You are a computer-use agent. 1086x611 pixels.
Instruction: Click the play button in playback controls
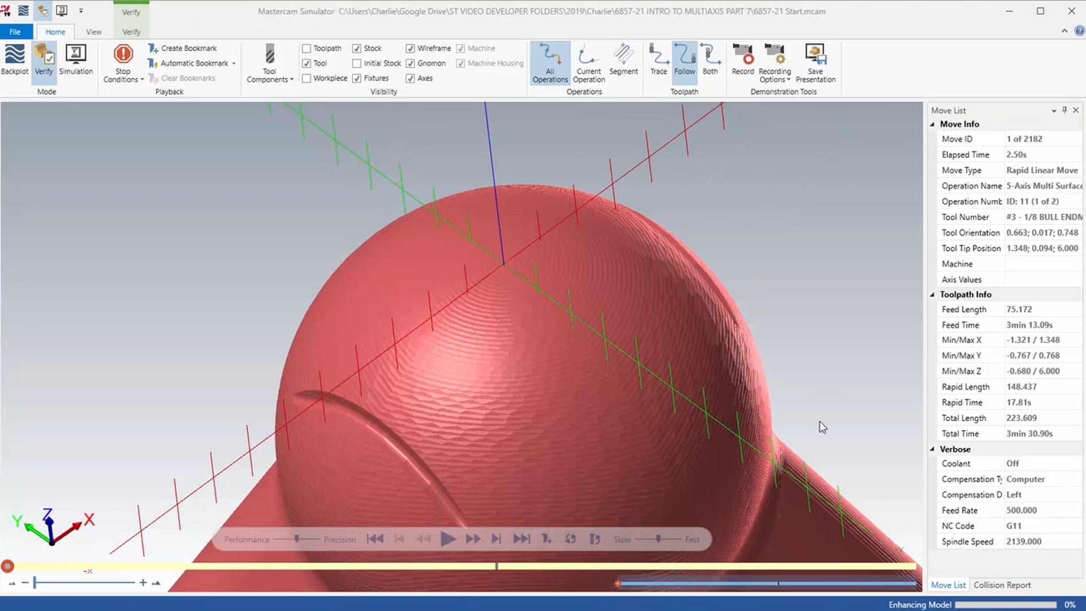click(447, 539)
